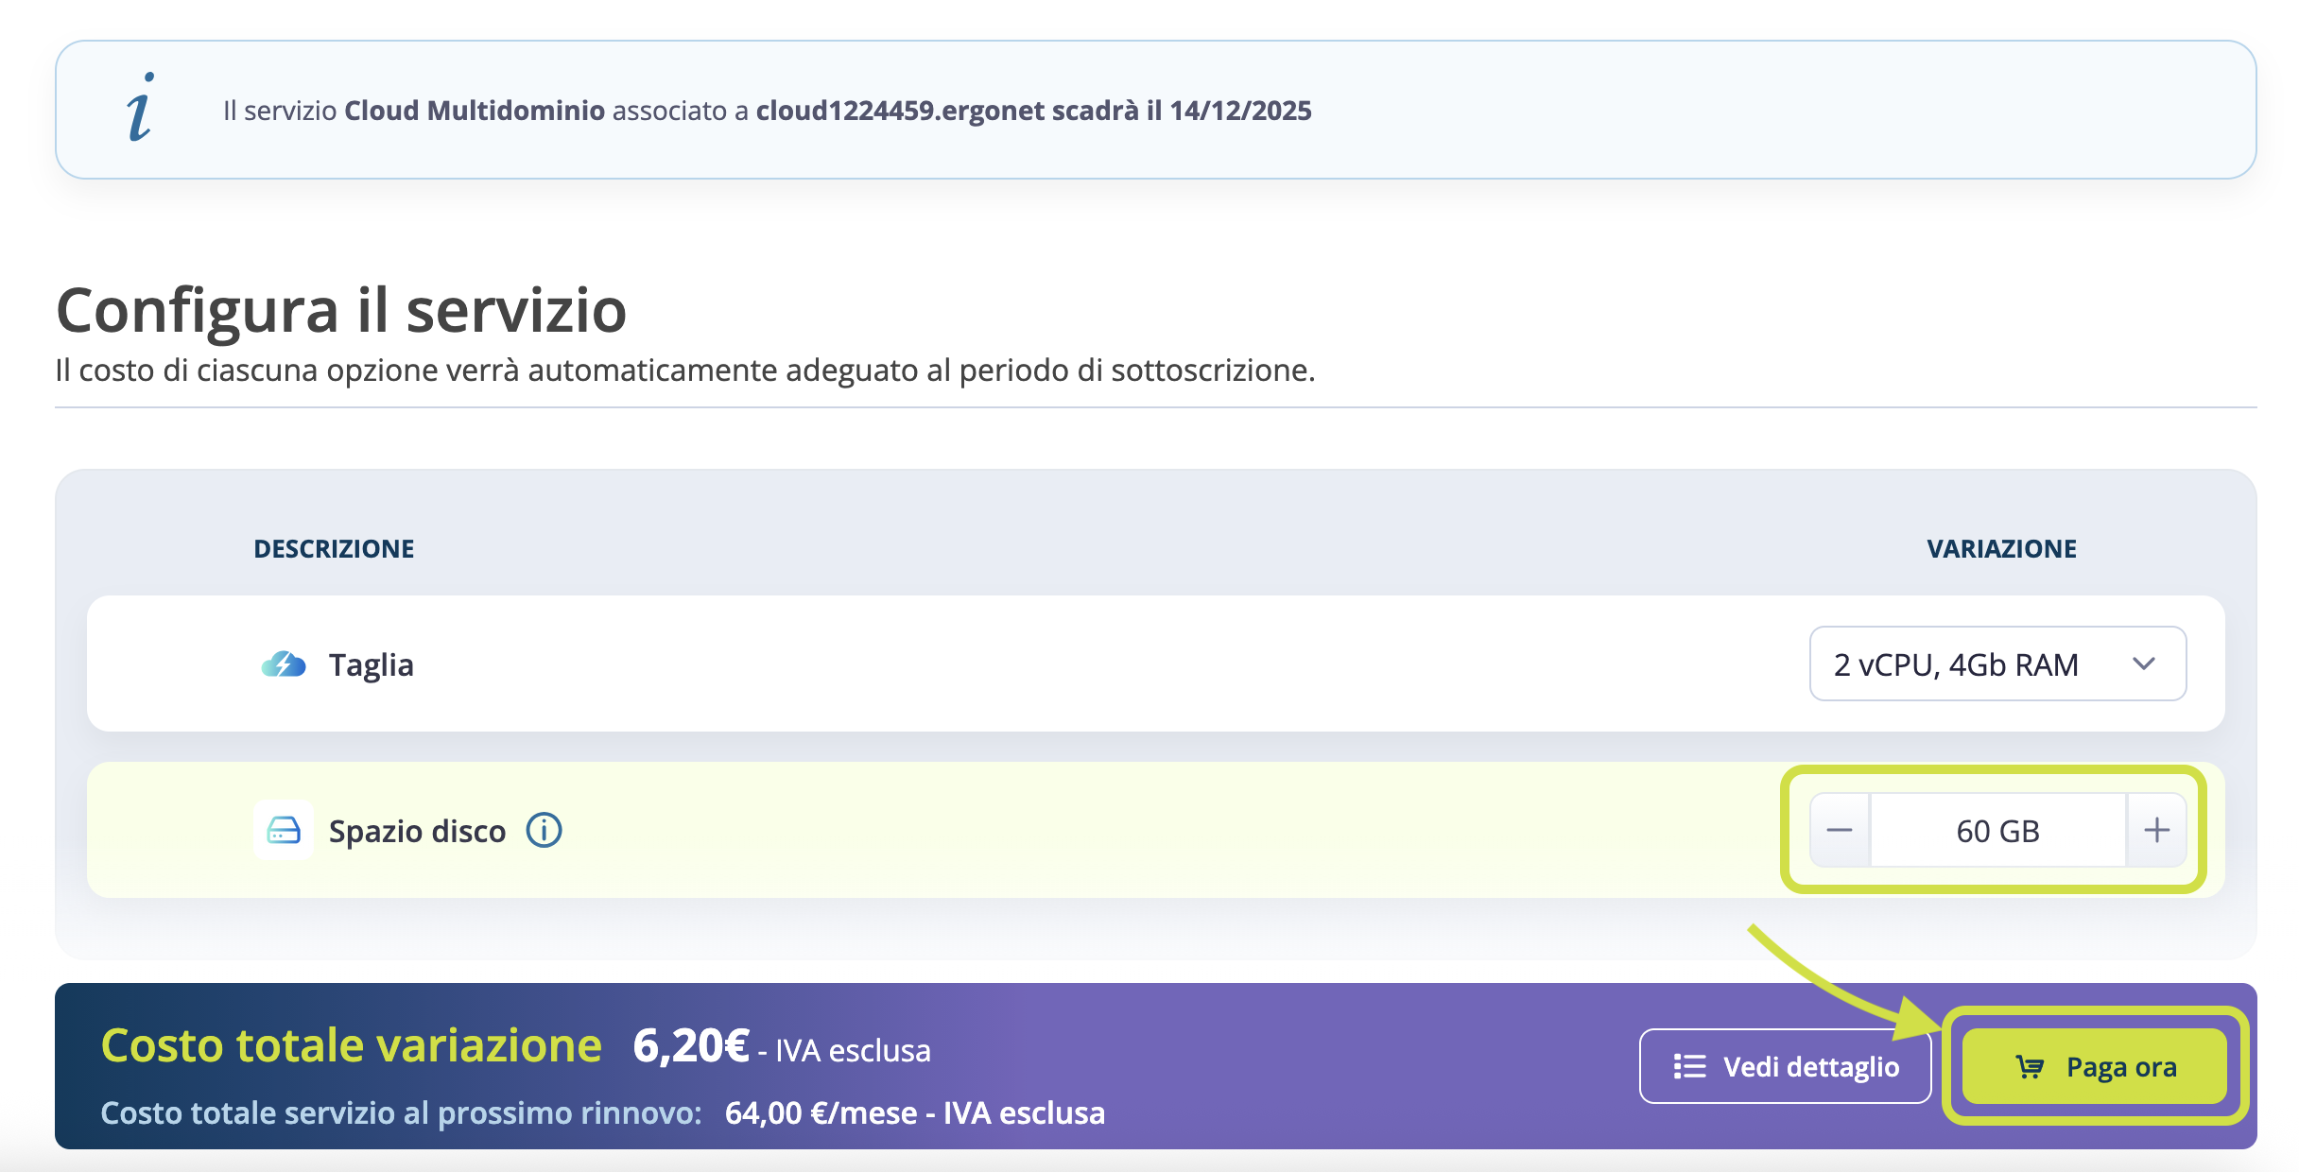Click the 60 GB value field

(x=1997, y=831)
